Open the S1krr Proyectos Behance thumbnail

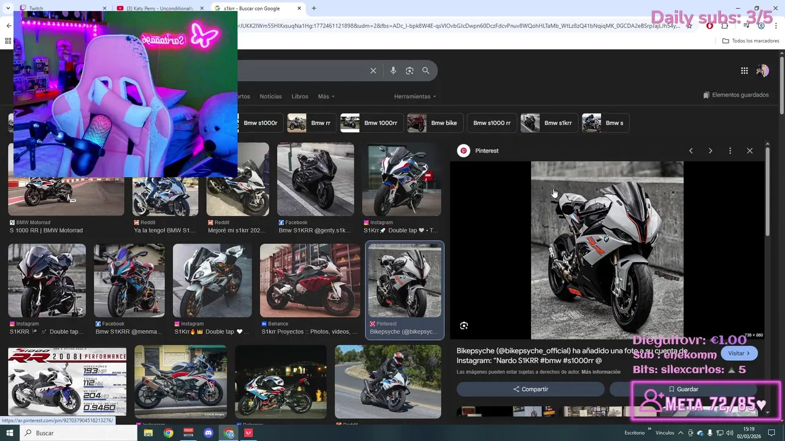coord(310,281)
